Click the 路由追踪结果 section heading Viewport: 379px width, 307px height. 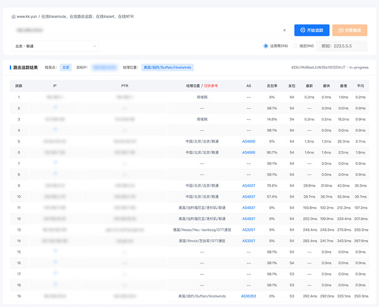pos(25,68)
